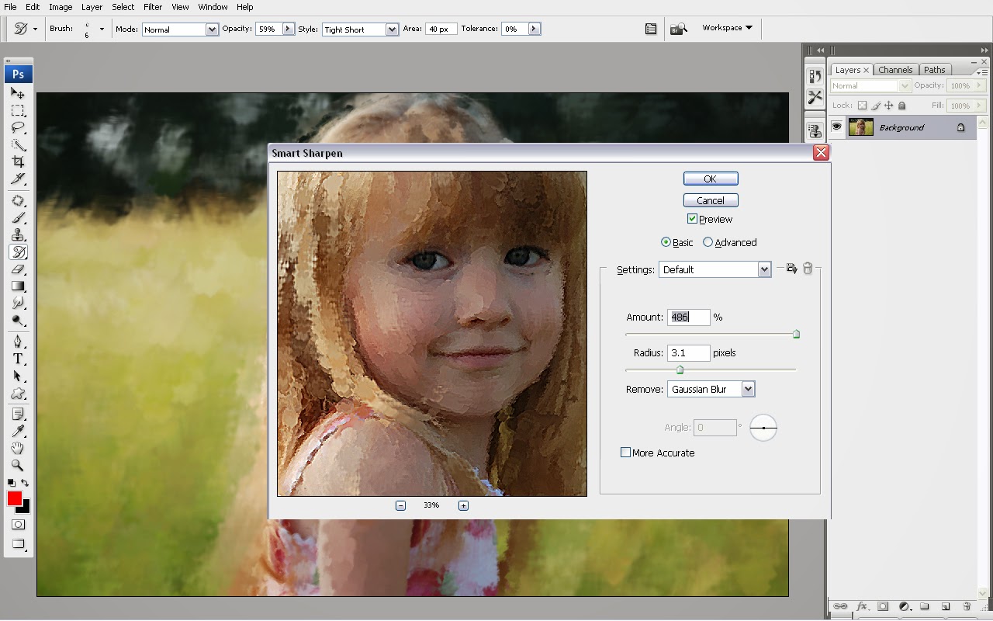Open the Filter menu
This screenshot has height=621, width=993.
click(153, 7)
